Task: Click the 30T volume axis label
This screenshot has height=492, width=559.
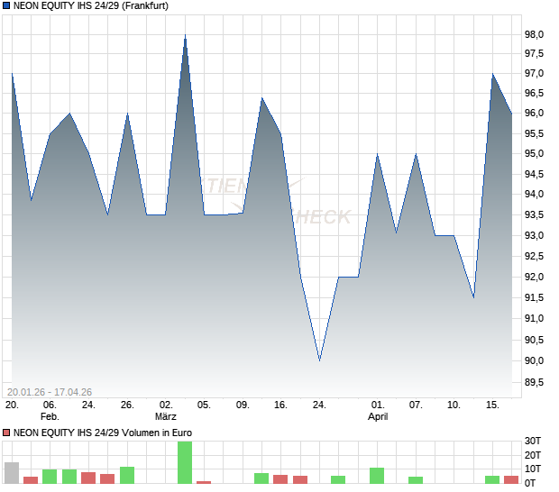Action: [x=533, y=441]
